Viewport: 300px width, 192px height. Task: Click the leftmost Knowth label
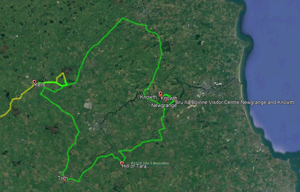tap(148, 97)
